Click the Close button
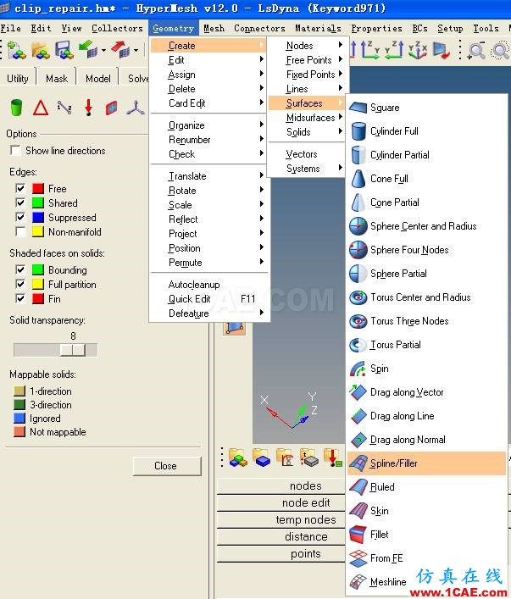511x599 pixels. pyautogui.click(x=166, y=466)
